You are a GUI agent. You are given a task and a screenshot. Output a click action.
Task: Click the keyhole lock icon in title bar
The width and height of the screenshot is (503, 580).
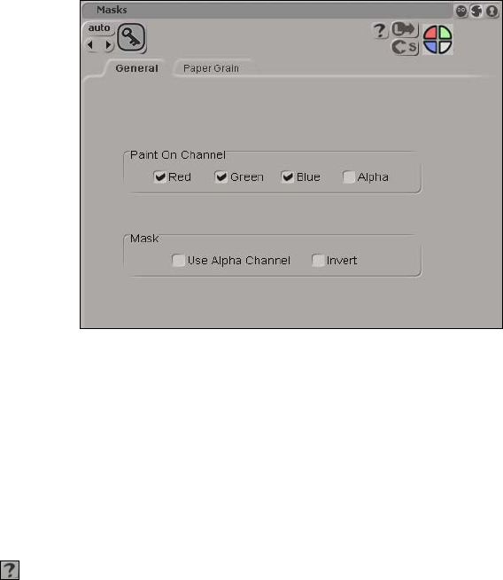(x=491, y=12)
